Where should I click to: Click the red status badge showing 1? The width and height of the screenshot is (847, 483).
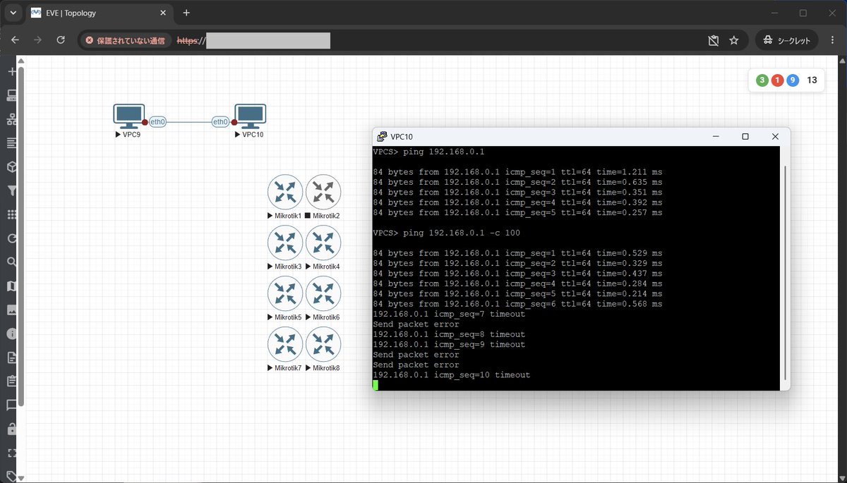[777, 80]
